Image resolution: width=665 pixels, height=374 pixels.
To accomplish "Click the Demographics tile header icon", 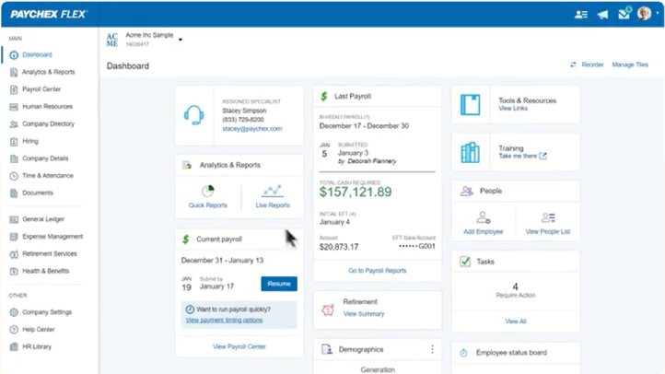I will tap(327, 349).
